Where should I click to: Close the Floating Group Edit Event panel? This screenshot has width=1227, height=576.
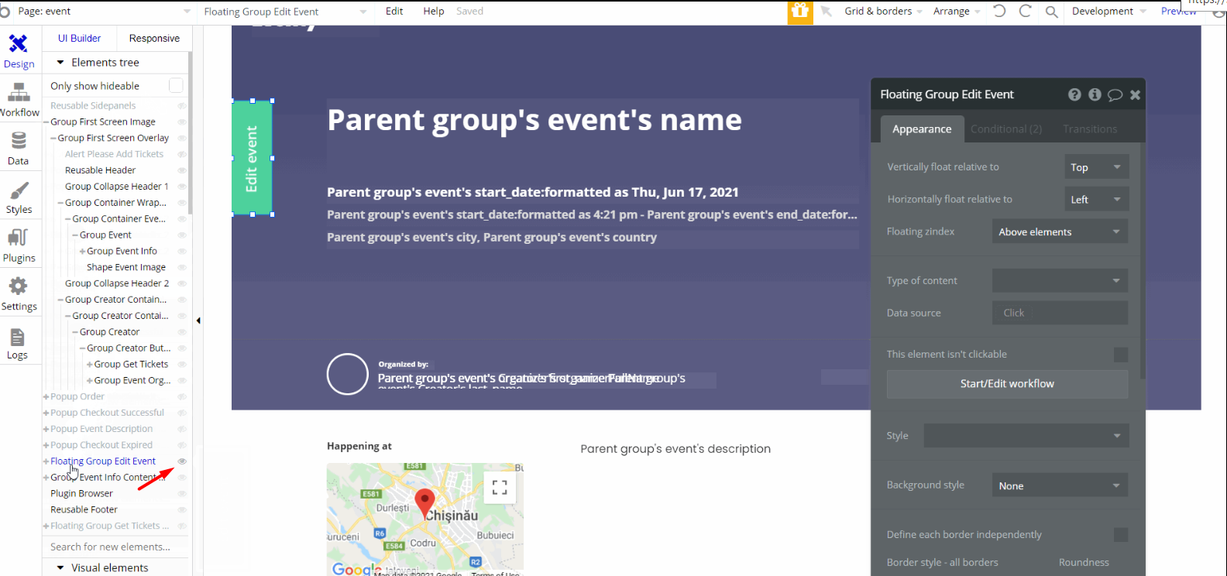pyautogui.click(x=1135, y=94)
